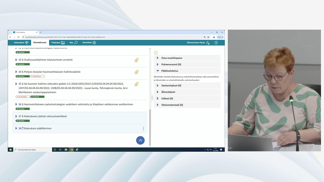
Task: Expand item 33 Osallisuusohjelman toteutumisen arviointi
Action: point(16,60)
